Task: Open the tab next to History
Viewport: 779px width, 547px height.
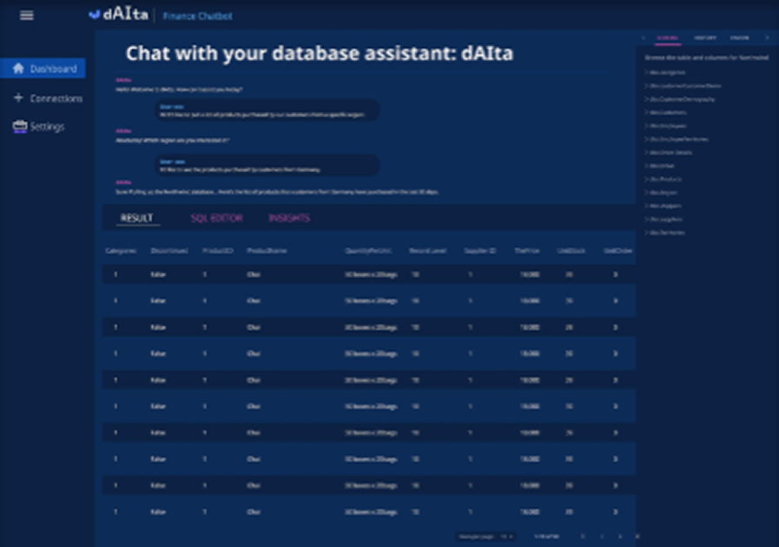Action: pyautogui.click(x=739, y=37)
